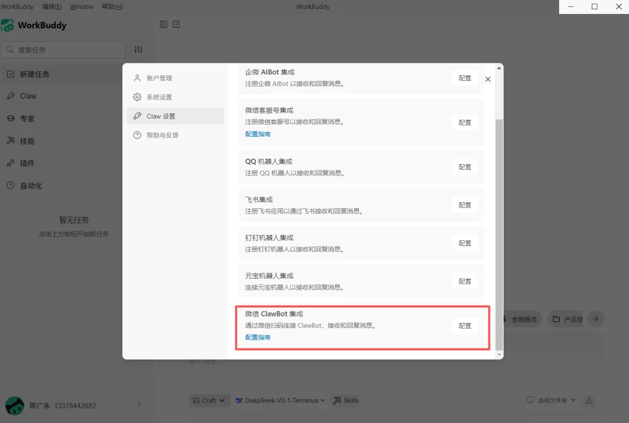Open the 帮助(H) menu
Screen dimensions: 629x423
click(x=112, y=6)
